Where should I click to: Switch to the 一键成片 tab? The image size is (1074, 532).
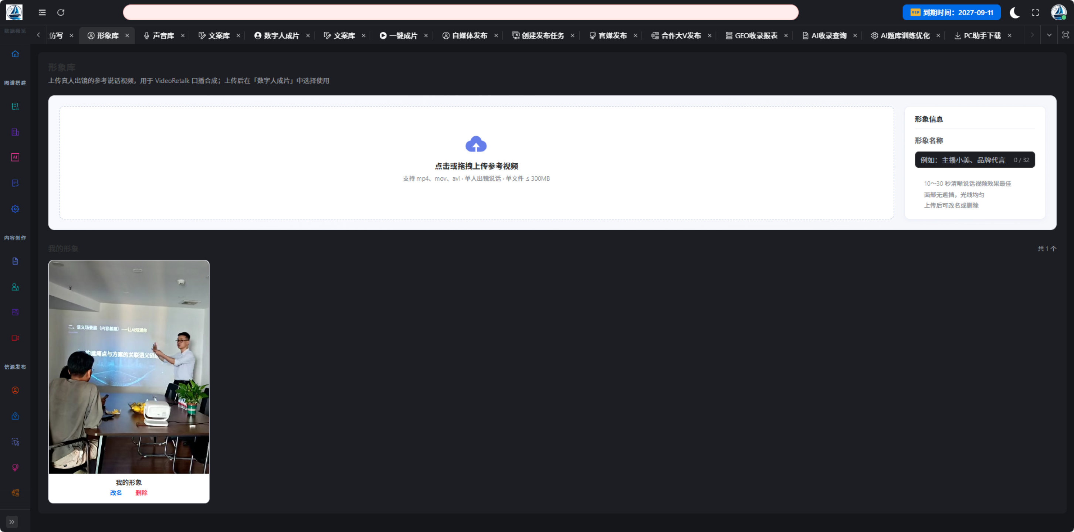tap(398, 35)
